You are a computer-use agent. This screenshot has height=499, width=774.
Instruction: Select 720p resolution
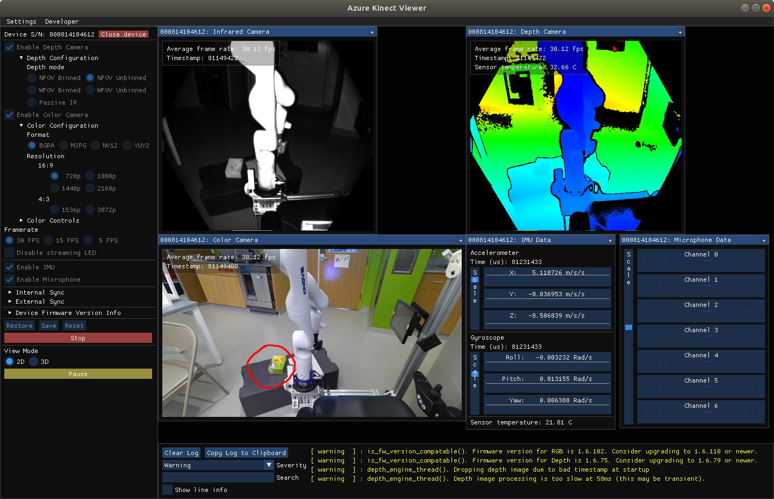pos(55,176)
